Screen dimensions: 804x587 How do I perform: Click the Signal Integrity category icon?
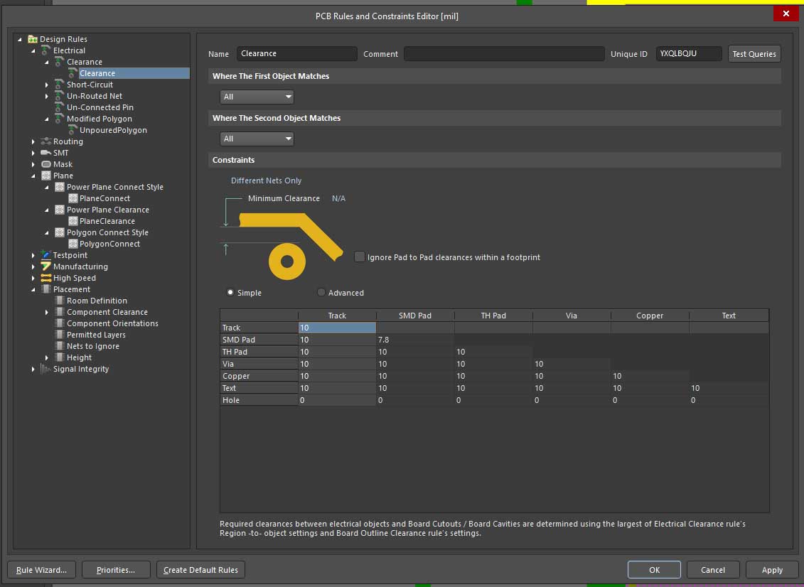(x=46, y=369)
